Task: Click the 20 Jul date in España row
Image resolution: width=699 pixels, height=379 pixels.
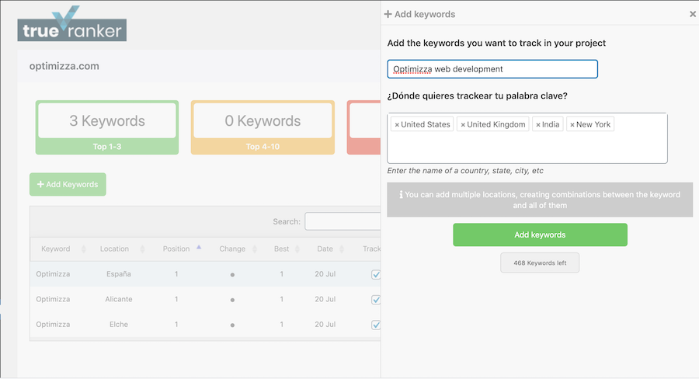Action: click(325, 274)
